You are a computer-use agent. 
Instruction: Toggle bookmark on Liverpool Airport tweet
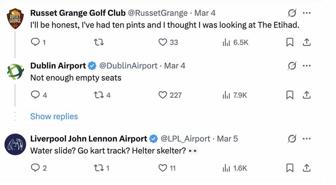290,168
